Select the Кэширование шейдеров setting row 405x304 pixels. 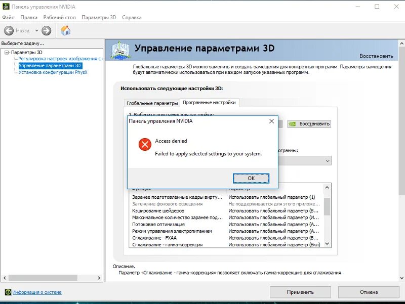[226, 211]
